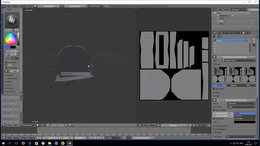This screenshot has width=260, height=146.
Task: Click the play animation button
Action: 98,138
